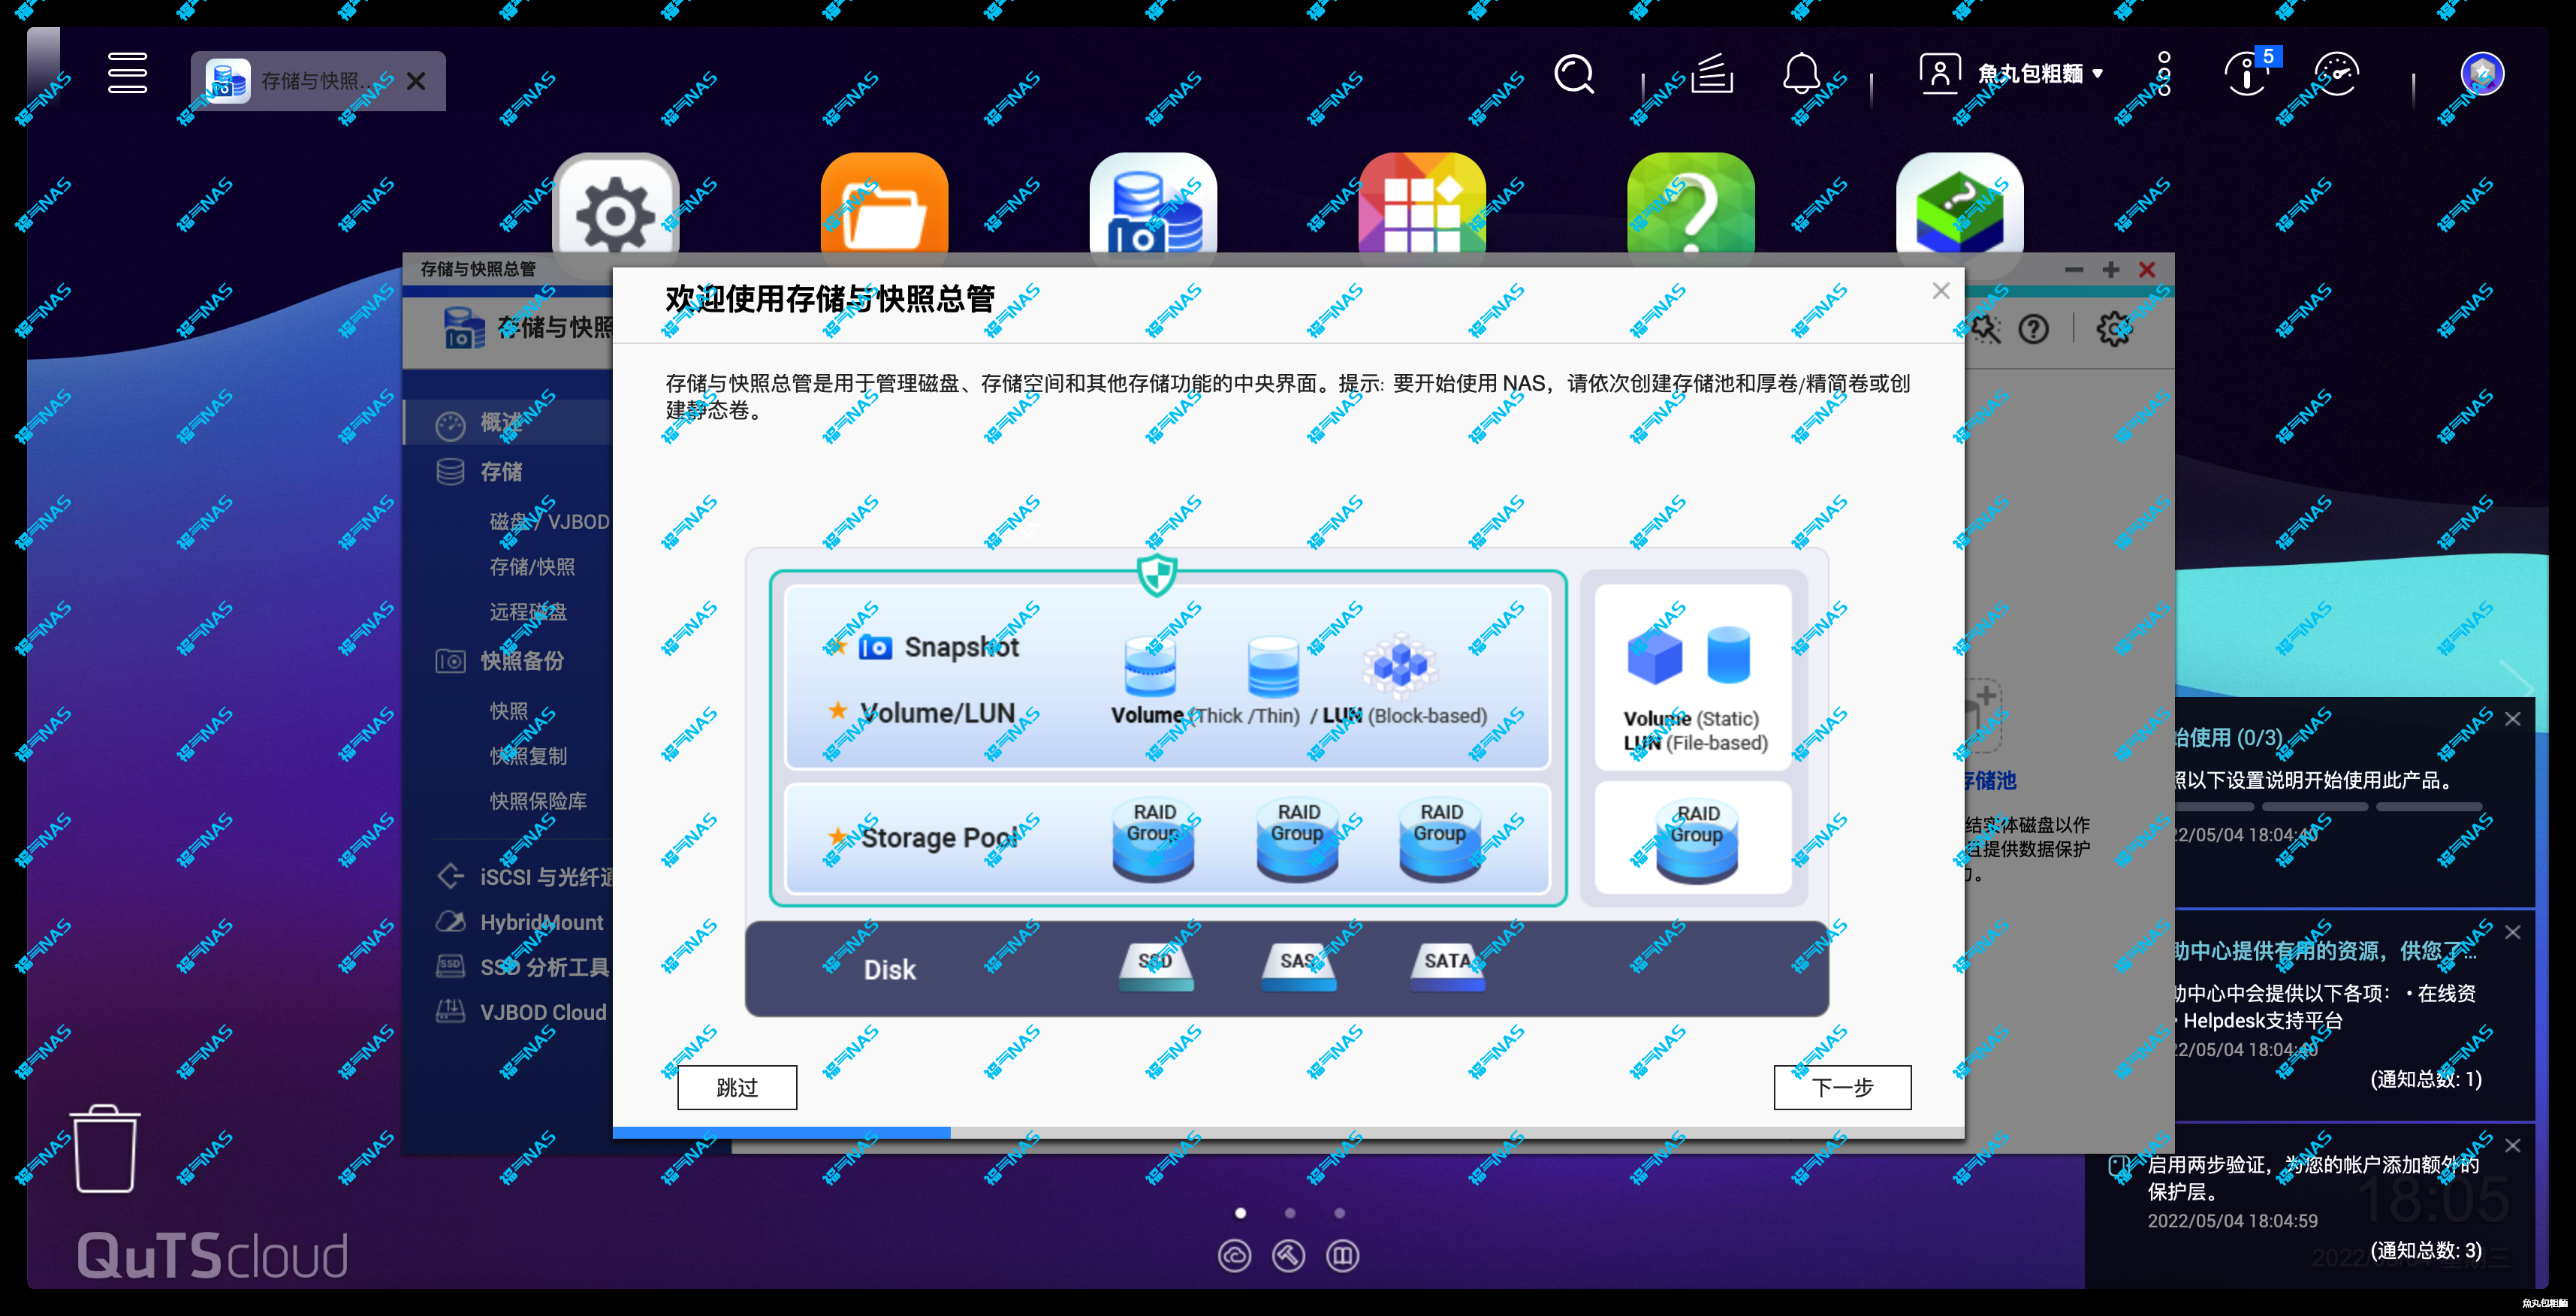
Task: Dismiss the help center notification card
Action: tap(2513, 932)
